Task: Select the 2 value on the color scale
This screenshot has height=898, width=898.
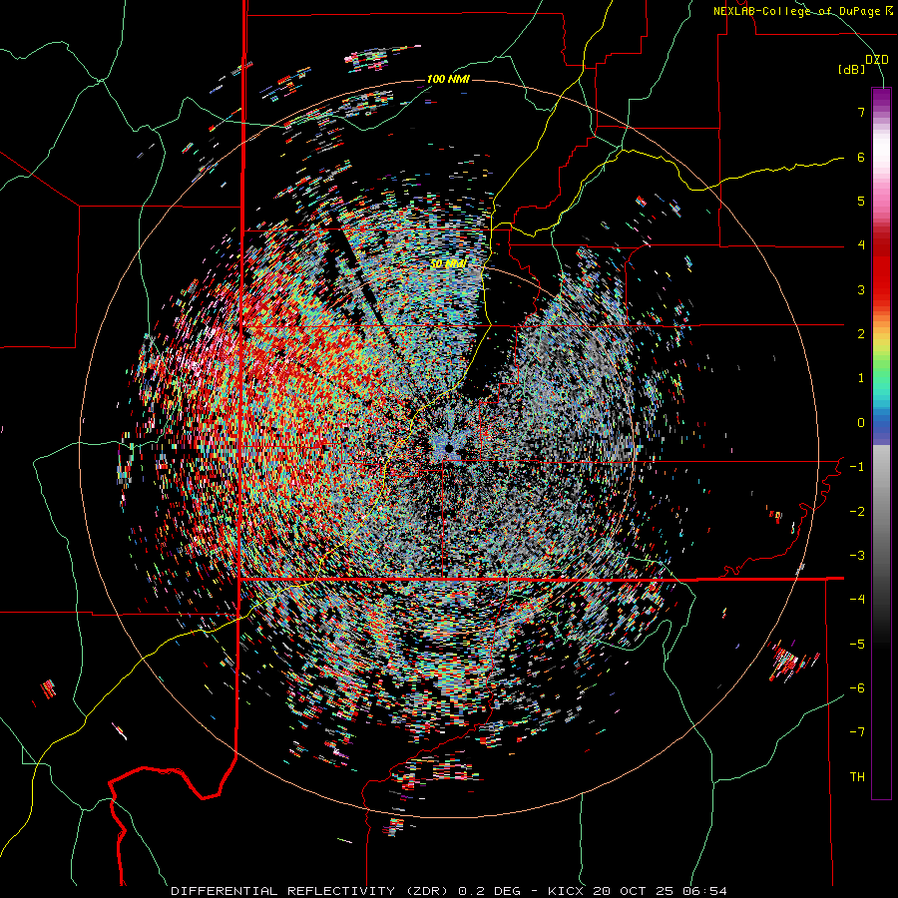Action: pyautogui.click(x=861, y=334)
